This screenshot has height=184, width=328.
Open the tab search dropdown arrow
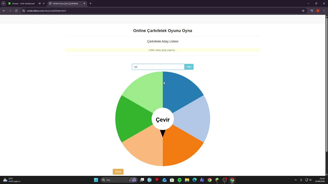click(x=3, y=4)
